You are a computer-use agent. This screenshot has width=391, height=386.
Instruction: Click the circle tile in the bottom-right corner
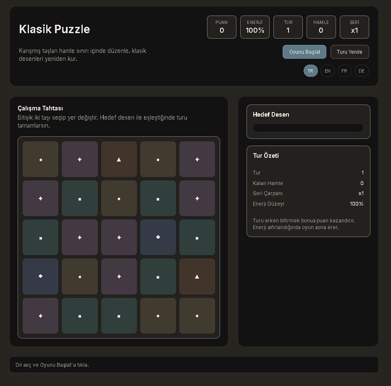[x=197, y=316]
